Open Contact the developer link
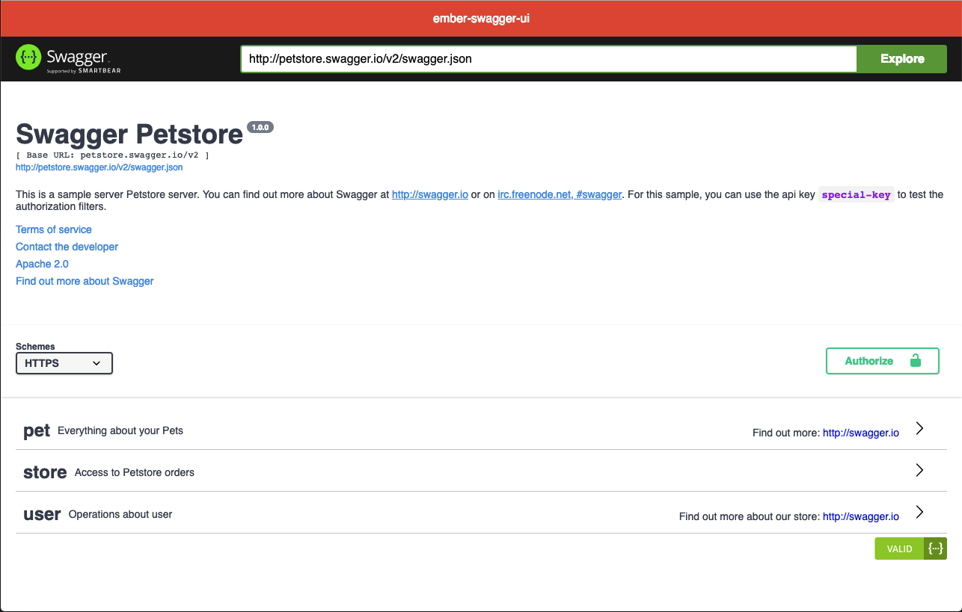 (x=67, y=247)
